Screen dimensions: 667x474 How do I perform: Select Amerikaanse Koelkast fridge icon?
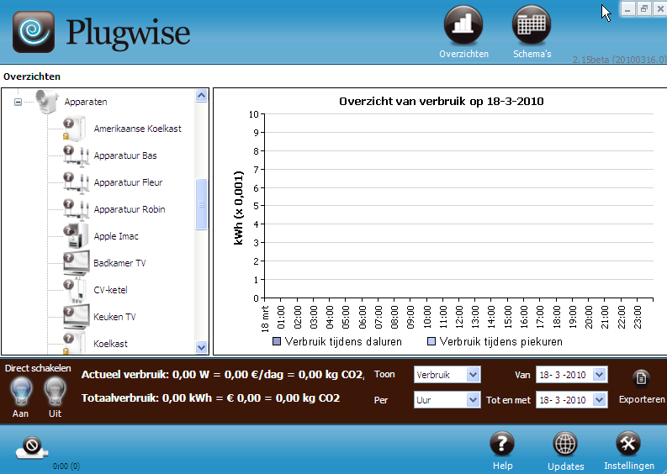pyautogui.click(x=77, y=129)
